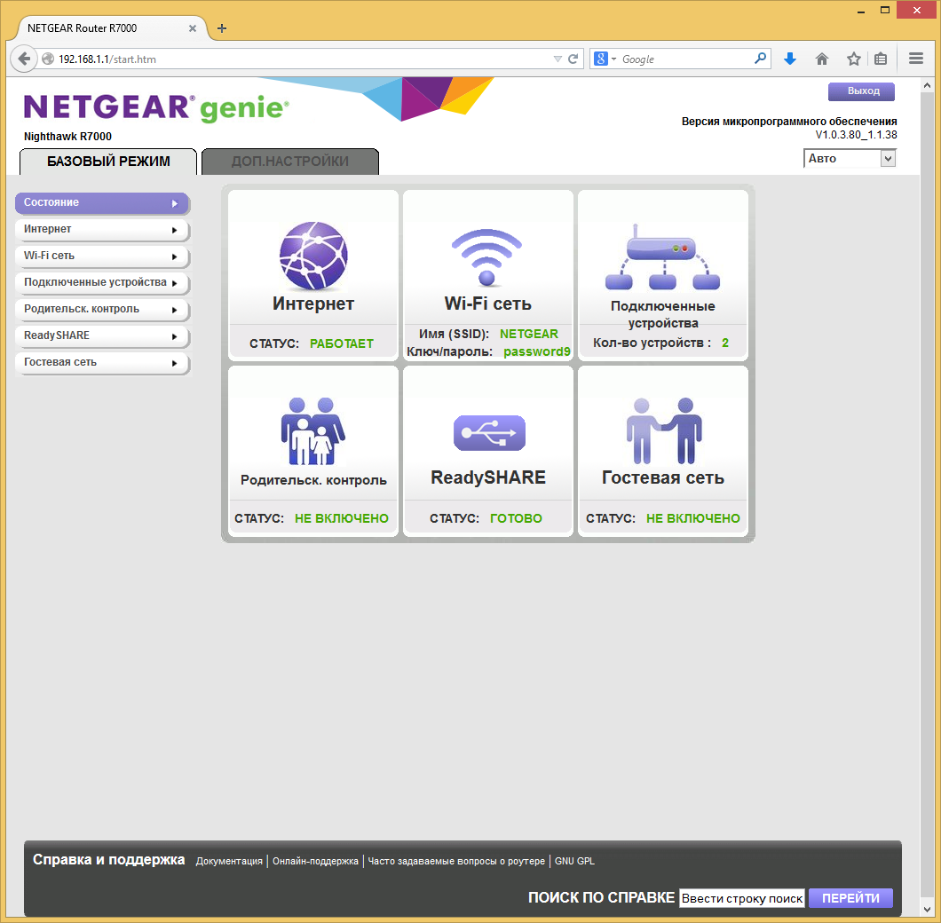Open the parental controls family icon
This screenshot has width=941, height=923.
[x=312, y=431]
